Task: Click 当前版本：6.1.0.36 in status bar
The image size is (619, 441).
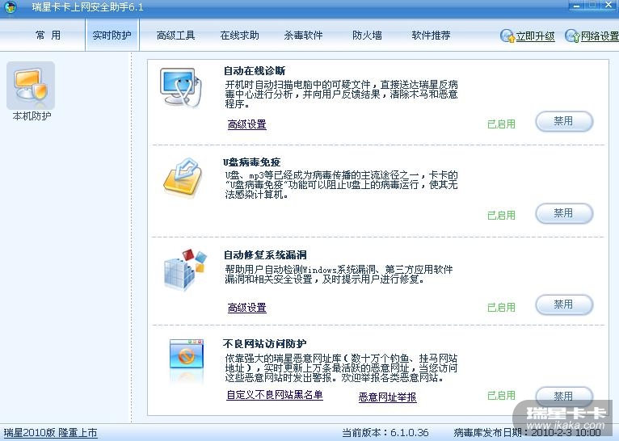Action: 385,433
